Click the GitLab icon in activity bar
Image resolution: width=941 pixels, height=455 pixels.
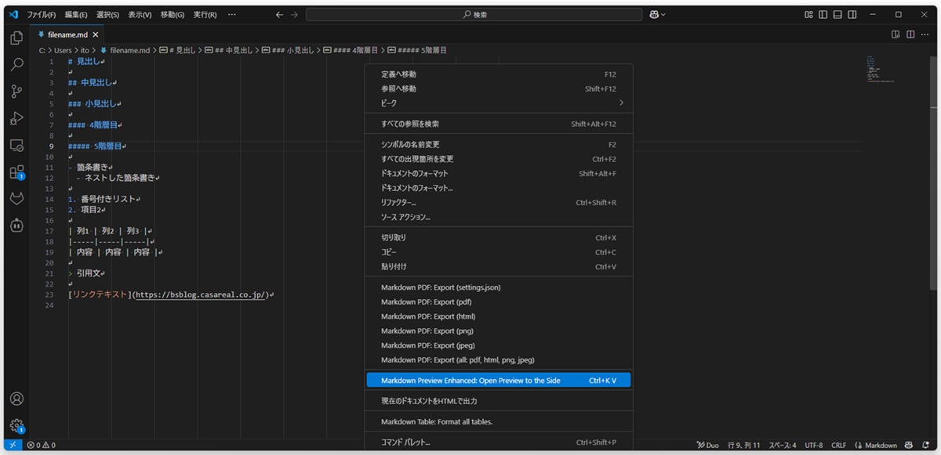coord(16,199)
